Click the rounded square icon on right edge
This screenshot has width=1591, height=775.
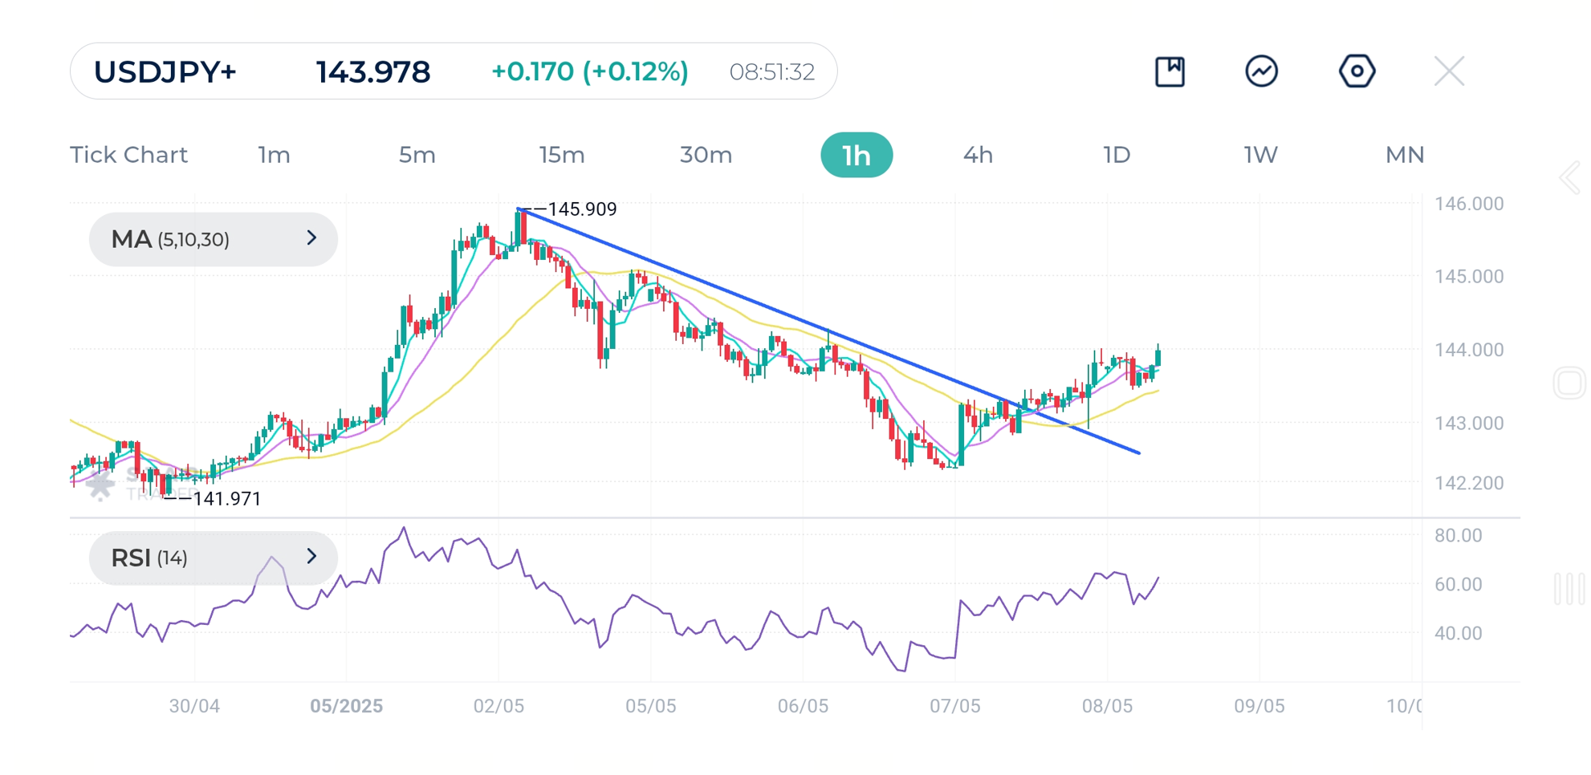[1570, 383]
